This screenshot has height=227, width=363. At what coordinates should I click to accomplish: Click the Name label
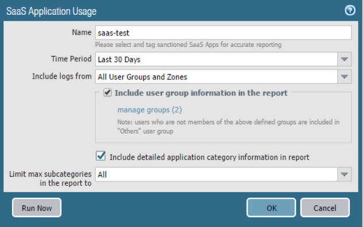click(x=82, y=32)
